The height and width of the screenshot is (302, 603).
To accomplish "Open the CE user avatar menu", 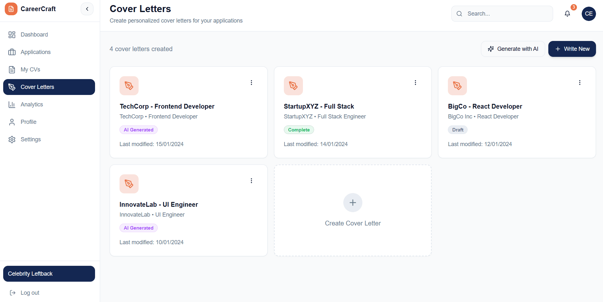I will 589,14.
